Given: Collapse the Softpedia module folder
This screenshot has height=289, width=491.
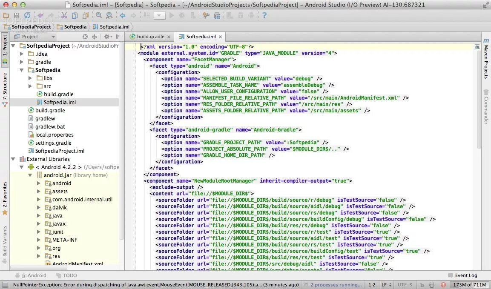Looking at the screenshot, I should pyautogui.click(x=22, y=70).
